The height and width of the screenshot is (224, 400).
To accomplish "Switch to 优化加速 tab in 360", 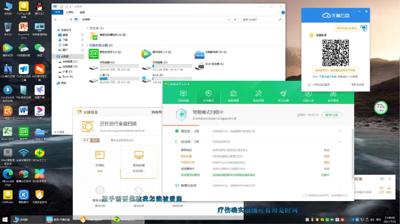I will click(283, 96).
